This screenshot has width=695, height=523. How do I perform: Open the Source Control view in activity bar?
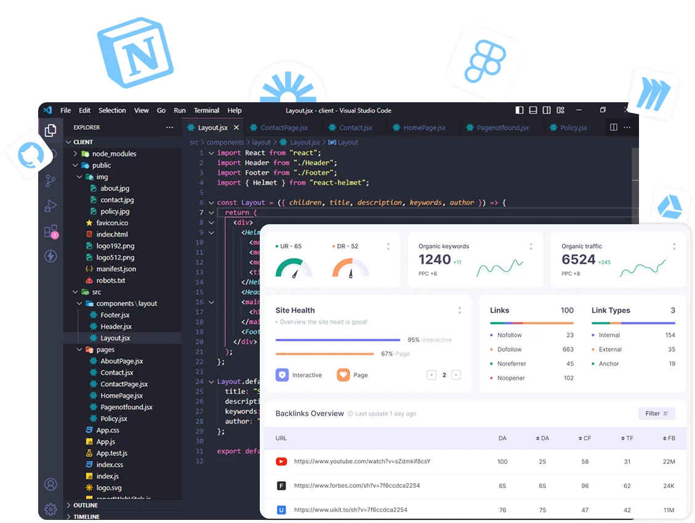(x=50, y=180)
